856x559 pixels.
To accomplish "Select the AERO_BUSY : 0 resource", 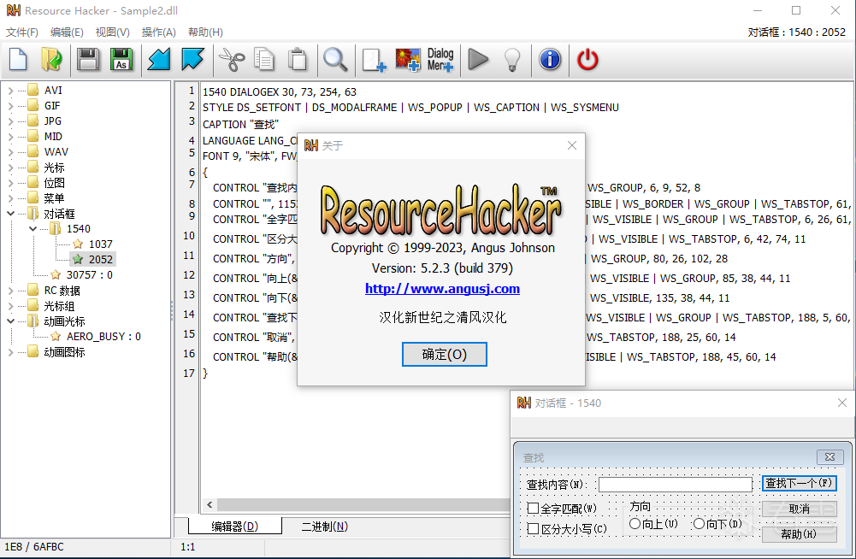I will [x=103, y=336].
